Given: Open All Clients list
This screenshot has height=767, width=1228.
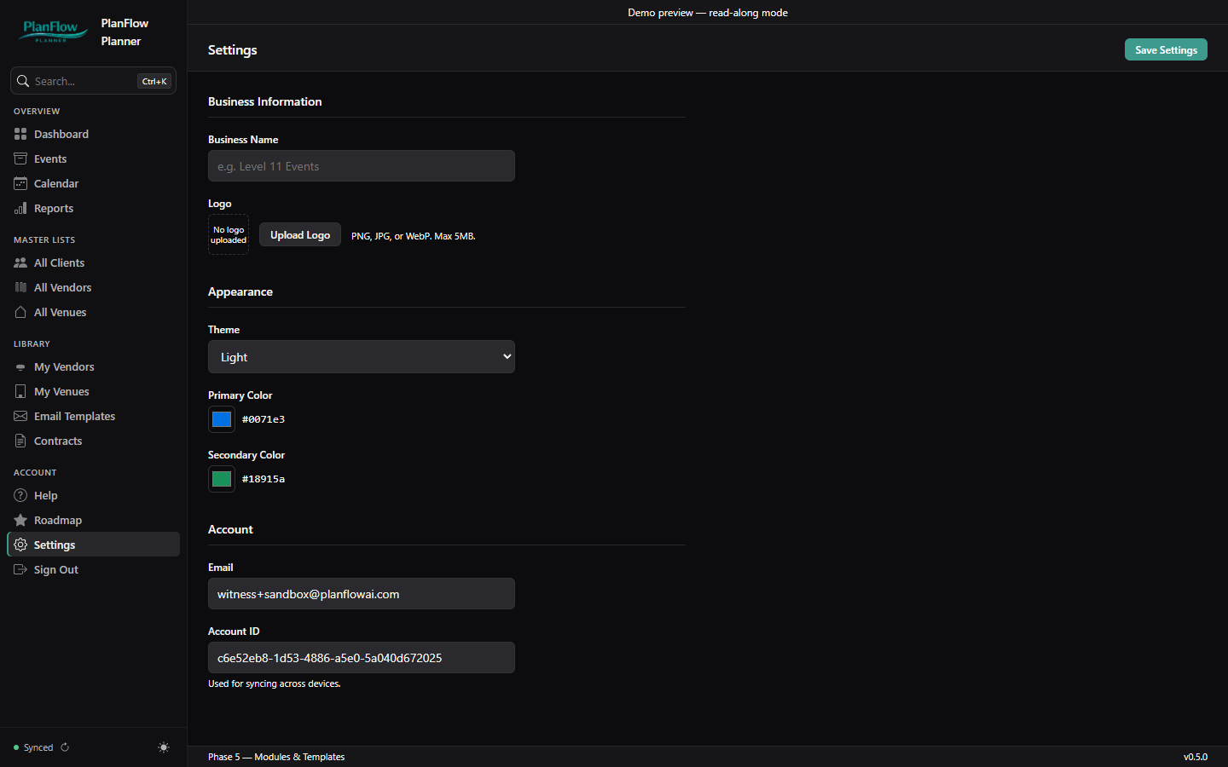Looking at the screenshot, I should (94, 262).
